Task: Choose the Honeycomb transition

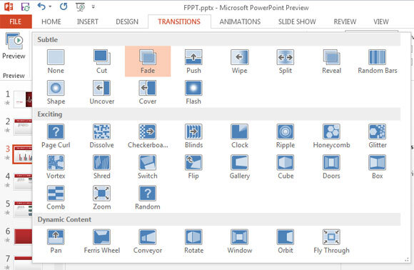Action: [x=331, y=136]
